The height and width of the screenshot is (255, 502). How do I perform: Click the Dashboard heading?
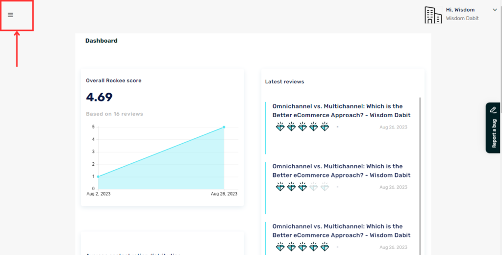pyautogui.click(x=101, y=41)
